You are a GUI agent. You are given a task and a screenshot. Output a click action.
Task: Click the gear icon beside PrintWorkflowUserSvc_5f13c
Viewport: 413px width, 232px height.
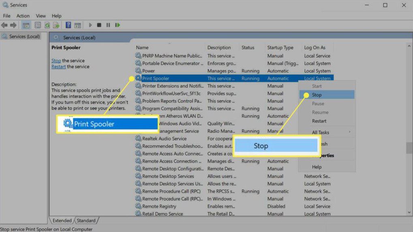click(x=138, y=93)
